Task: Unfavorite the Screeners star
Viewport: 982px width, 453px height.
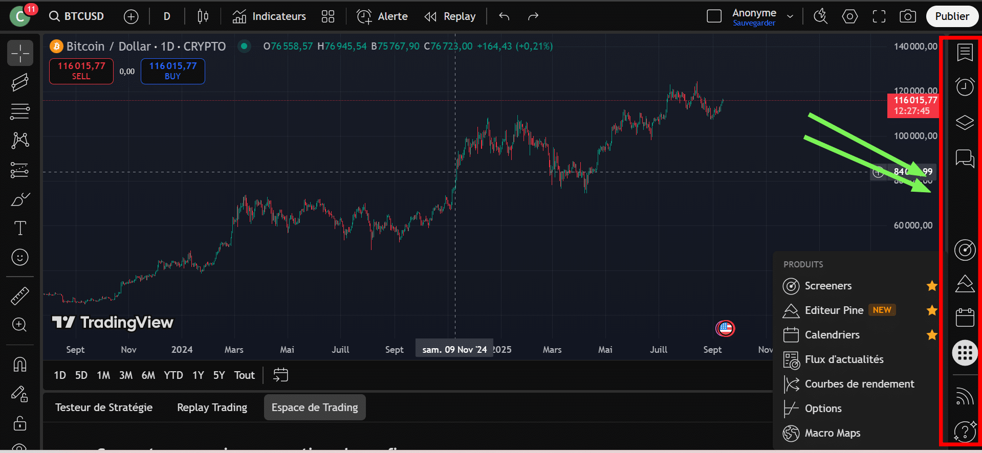Action: point(931,286)
